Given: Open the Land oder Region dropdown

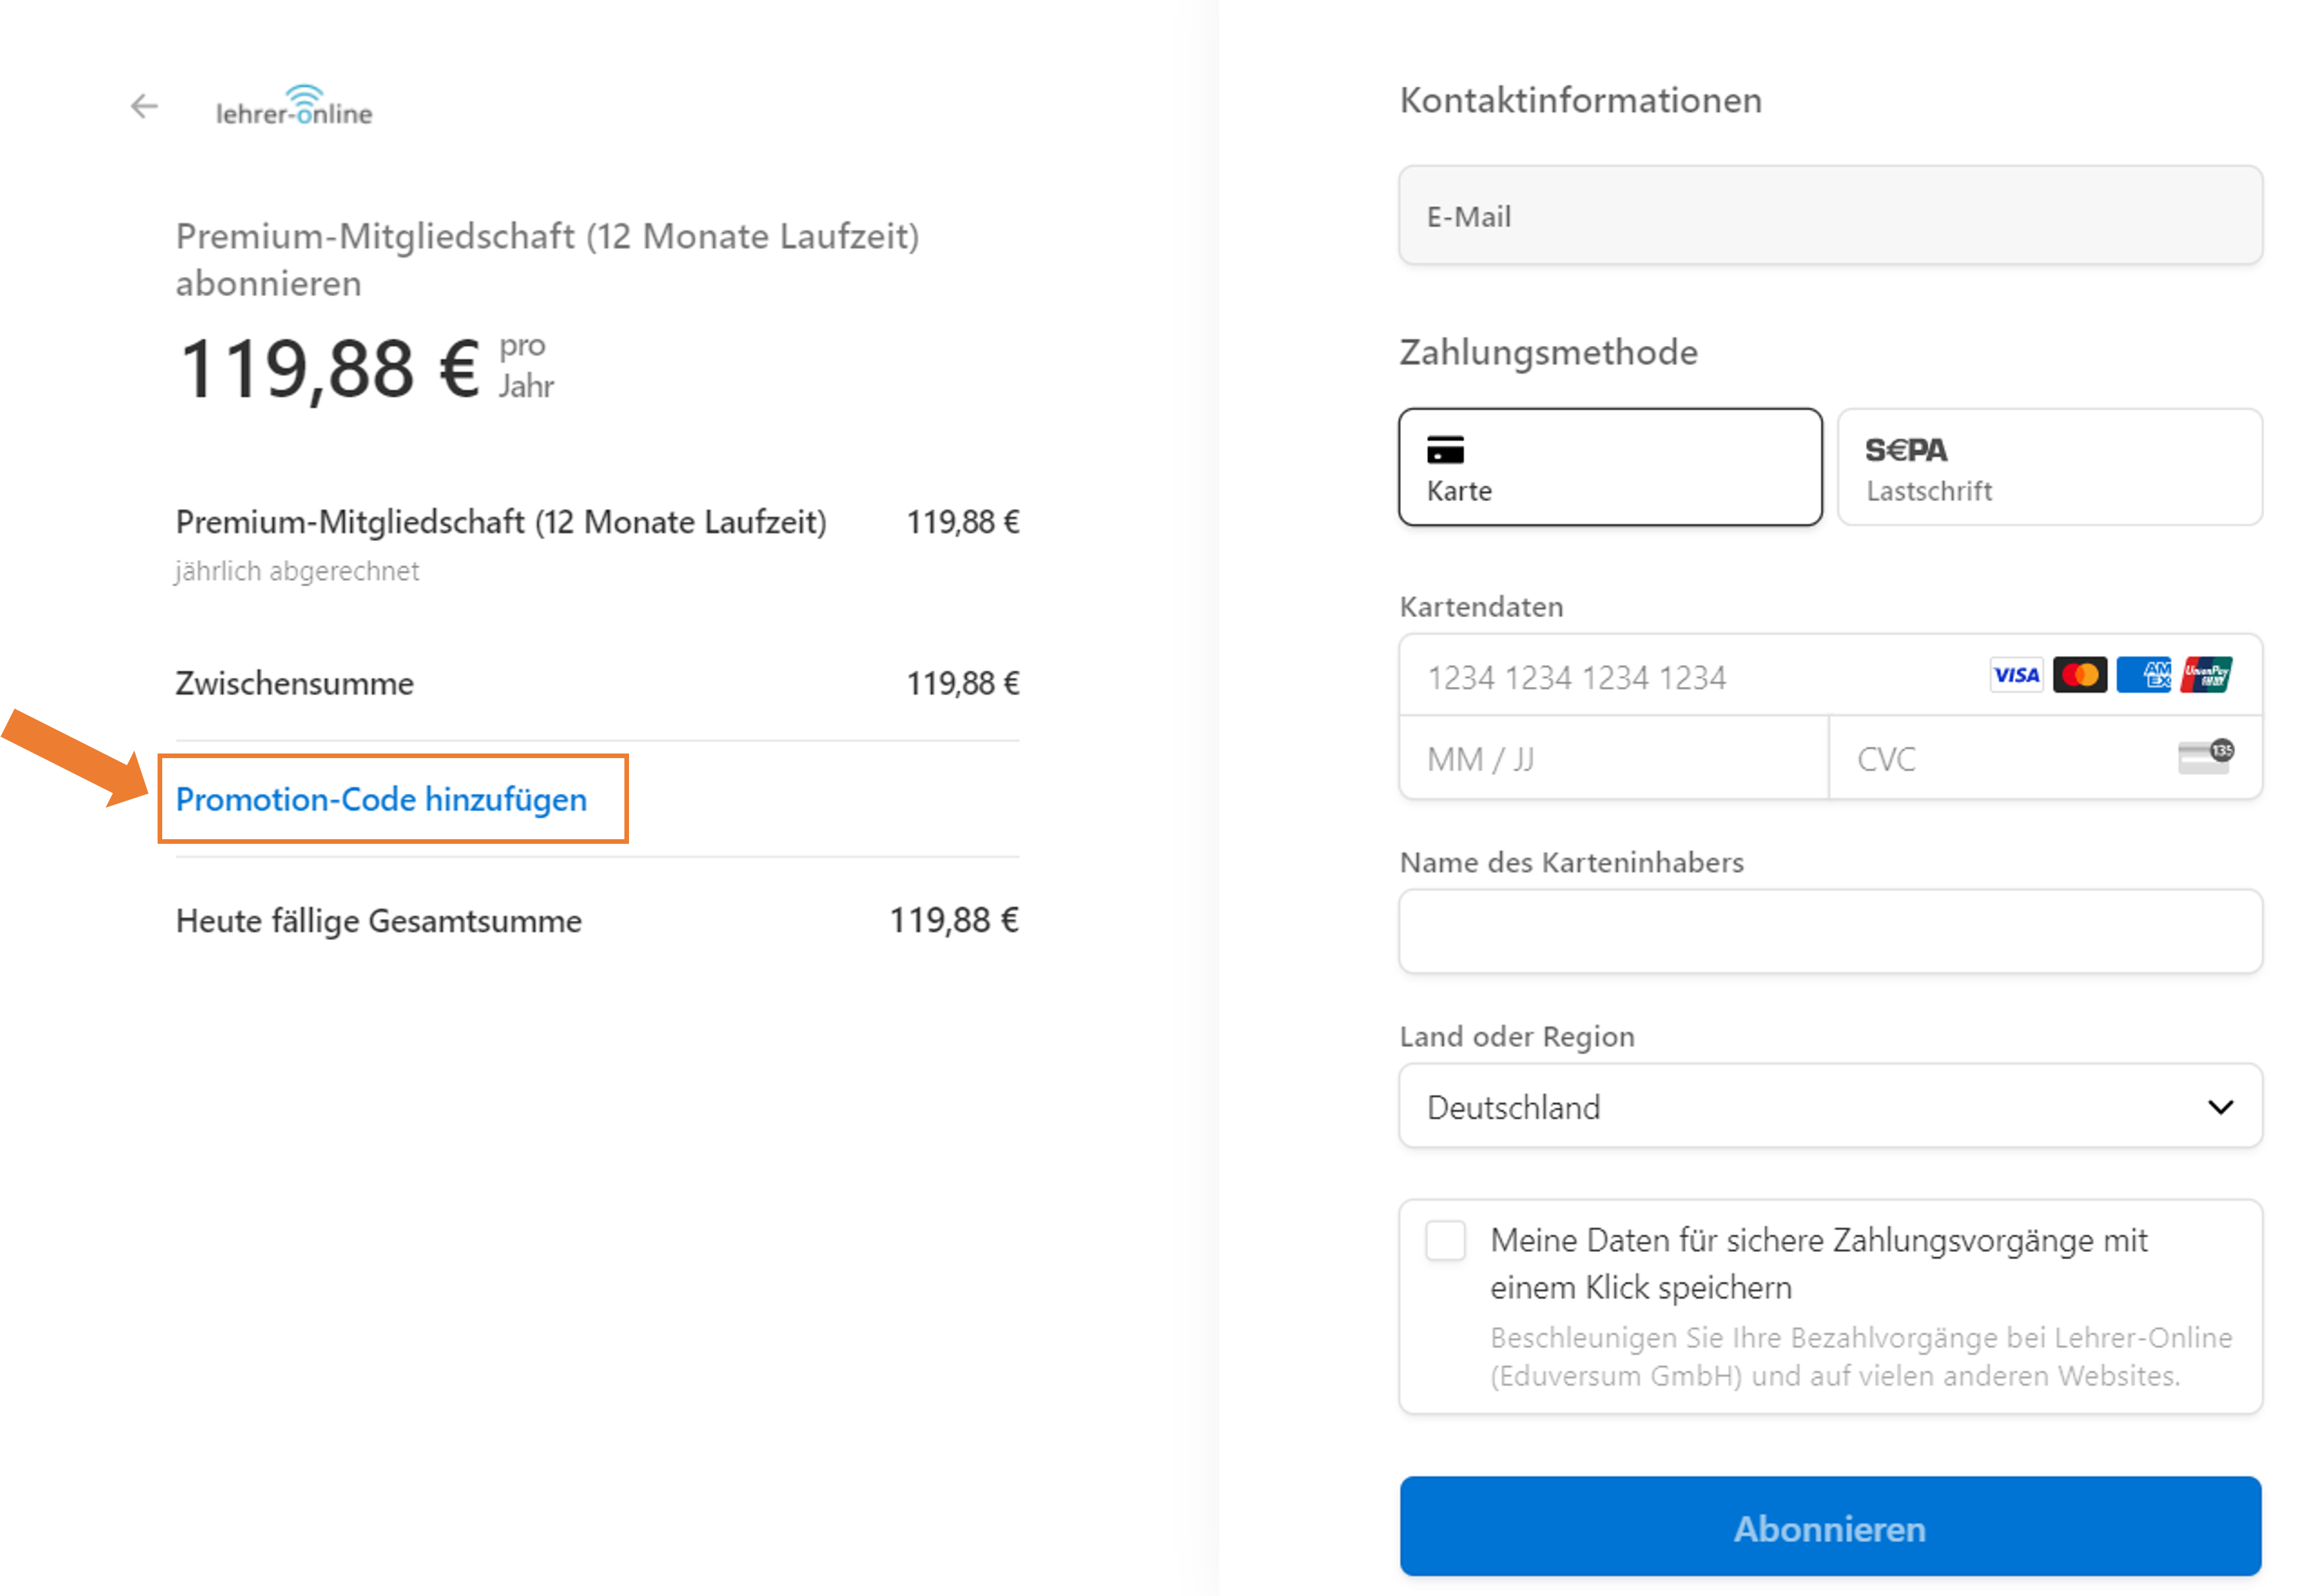Looking at the screenshot, I should click(1830, 1106).
